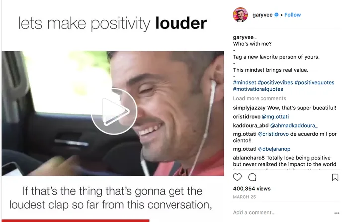Open comments via speech bubble icon
The width and height of the screenshot is (348, 222).
tap(252, 177)
